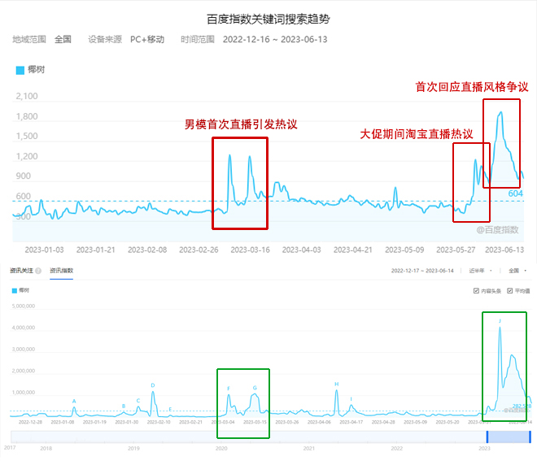Click the 2022-12-16 ~ 2023-06-13 time range text
537x465 pixels.
click(x=275, y=39)
